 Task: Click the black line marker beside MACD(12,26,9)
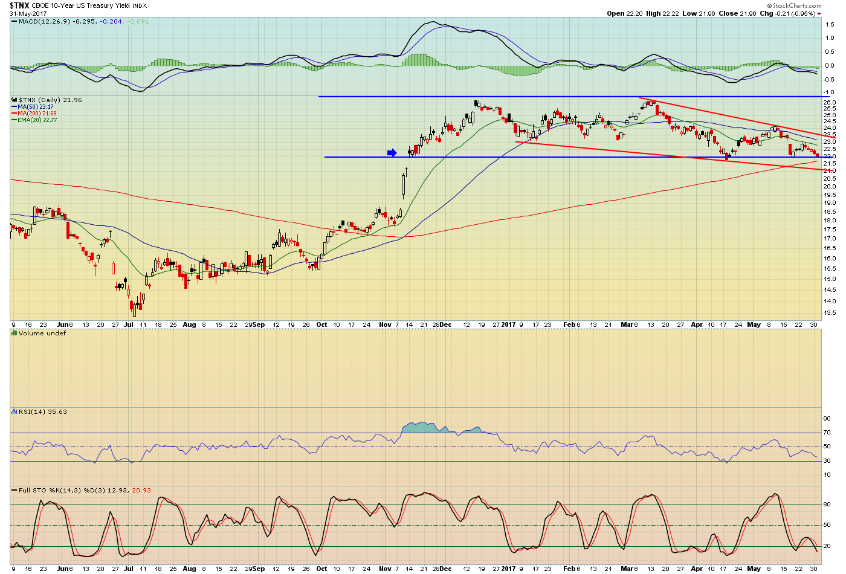point(15,21)
